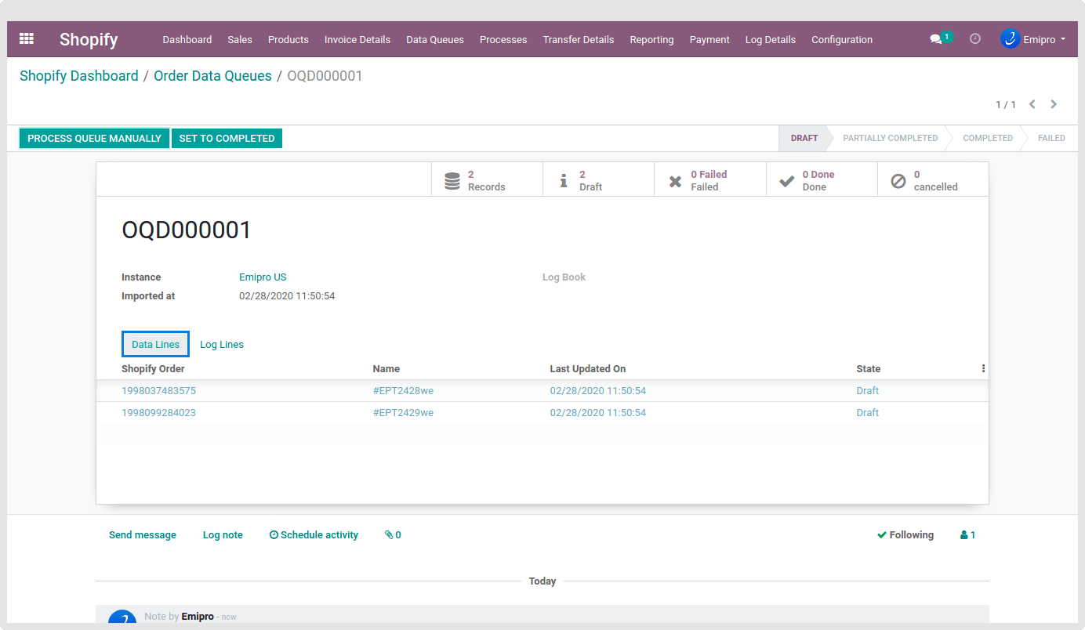Go to next record arrow
1085x630 pixels.
click(1054, 104)
